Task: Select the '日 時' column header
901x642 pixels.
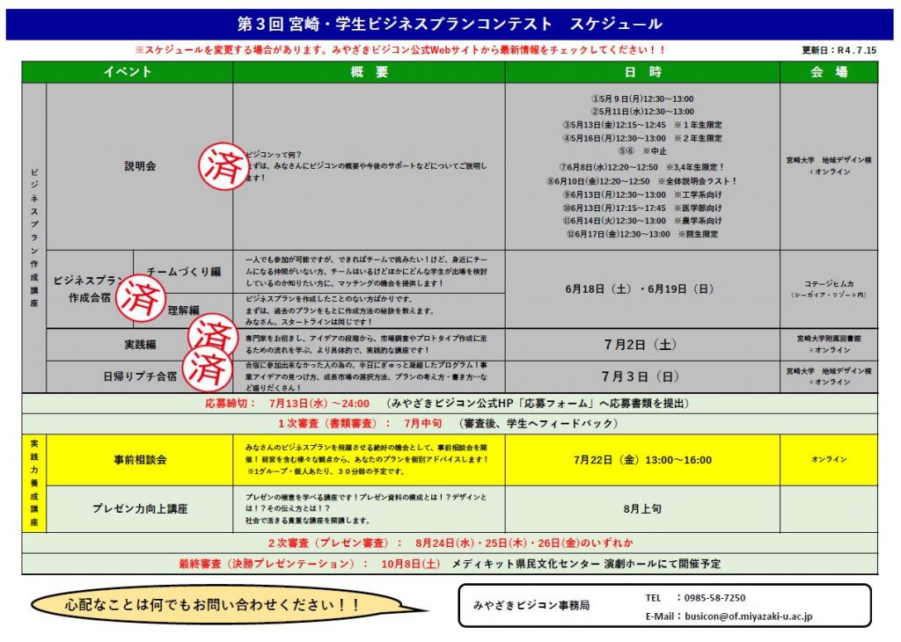Action: [x=642, y=72]
